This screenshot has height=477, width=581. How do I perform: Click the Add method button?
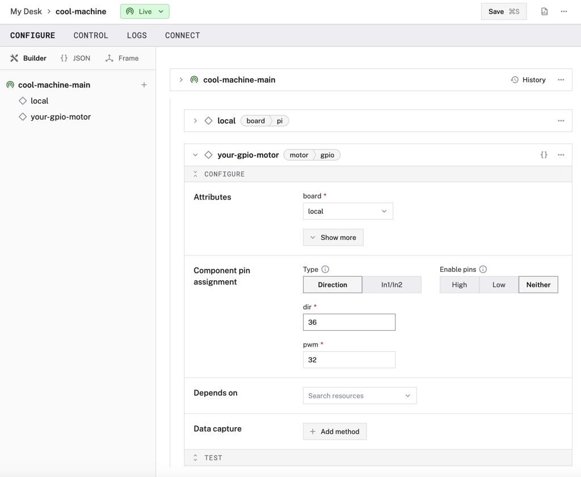335,432
